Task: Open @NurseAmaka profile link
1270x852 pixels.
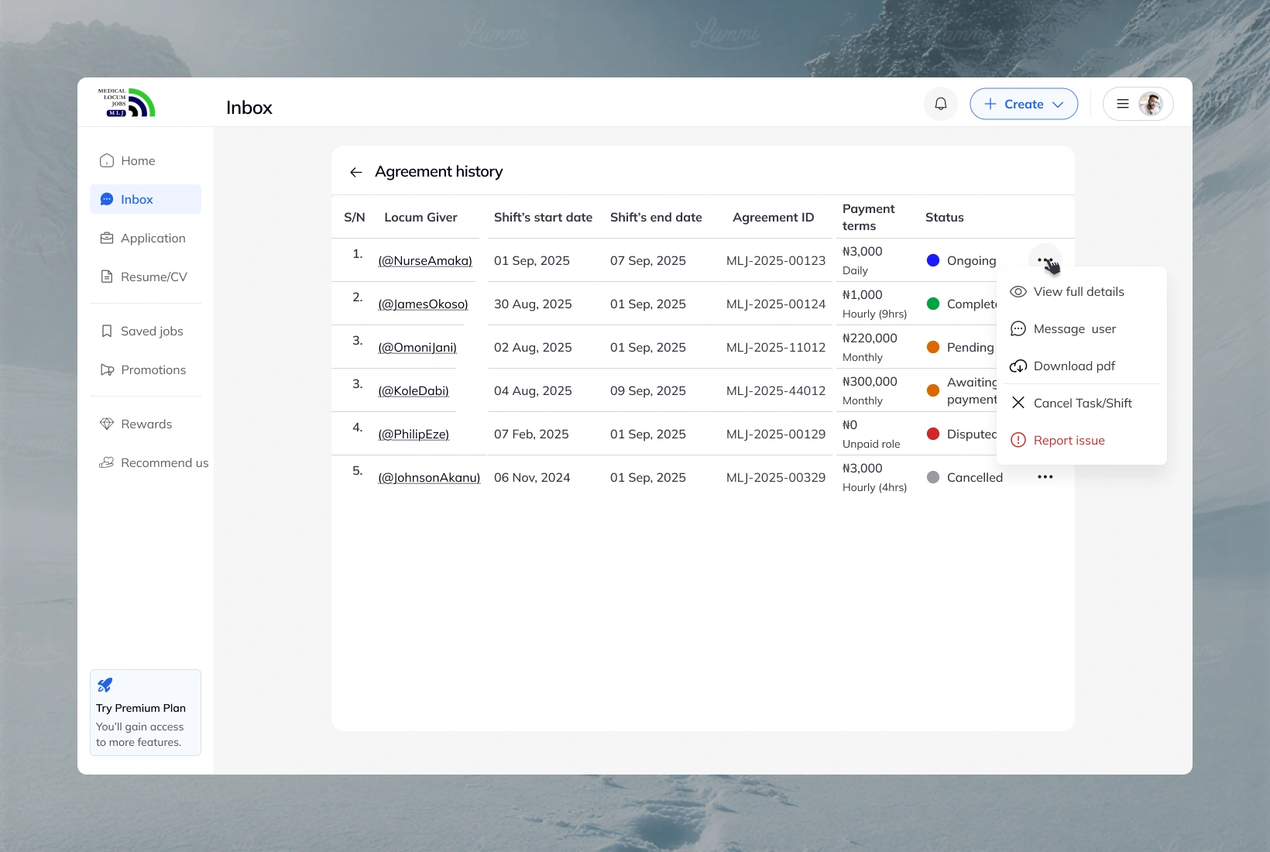Action: pos(425,260)
